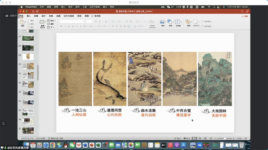Click the zoom slider in status bar
This screenshot has width=268, height=150.
pyautogui.click(x=225, y=139)
